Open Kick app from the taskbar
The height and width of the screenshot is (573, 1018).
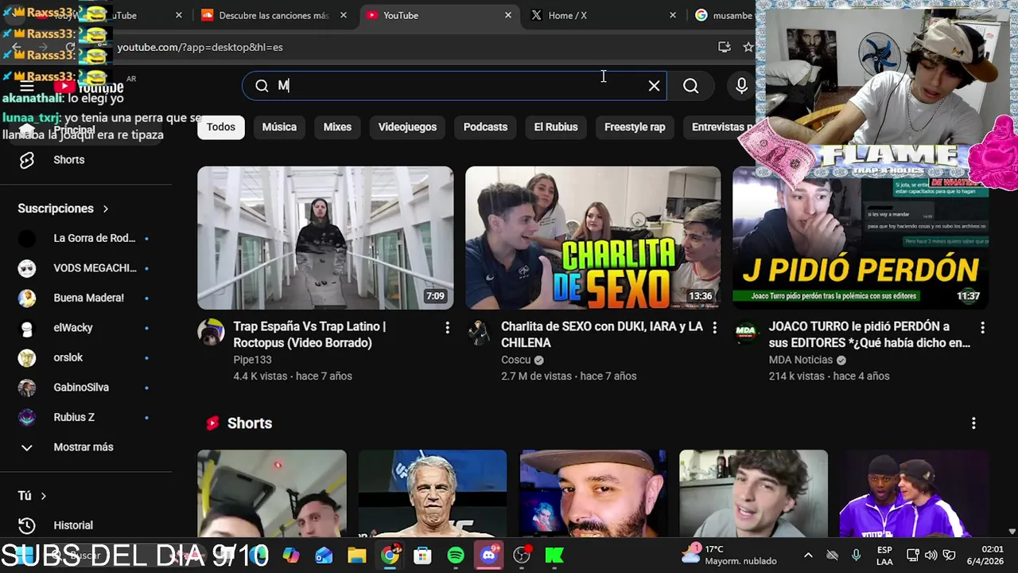[554, 555]
